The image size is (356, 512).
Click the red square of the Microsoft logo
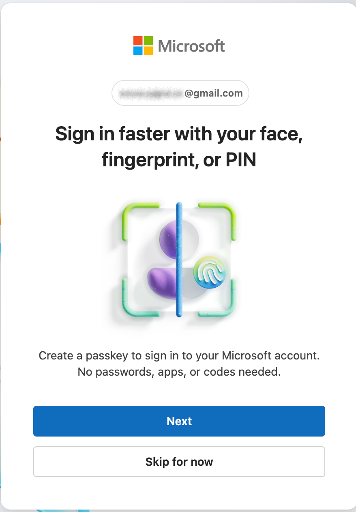[x=137, y=41]
